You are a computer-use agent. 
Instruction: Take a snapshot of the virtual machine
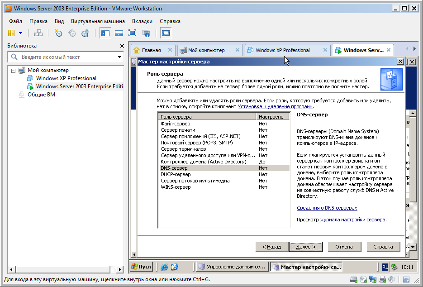(58, 33)
